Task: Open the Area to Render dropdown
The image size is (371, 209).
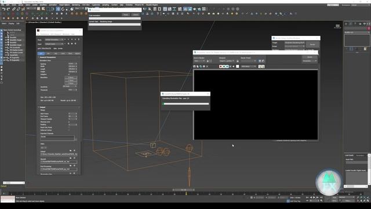Action: [x=199, y=61]
